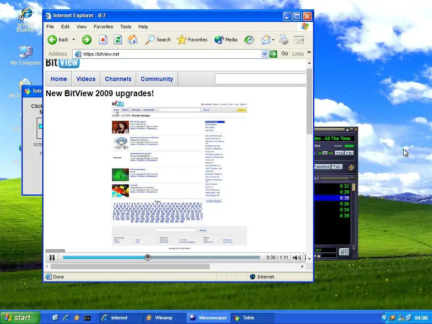Open the Back button history dropdown
Image resolution: width=432 pixels, height=324 pixels.
click(x=73, y=40)
